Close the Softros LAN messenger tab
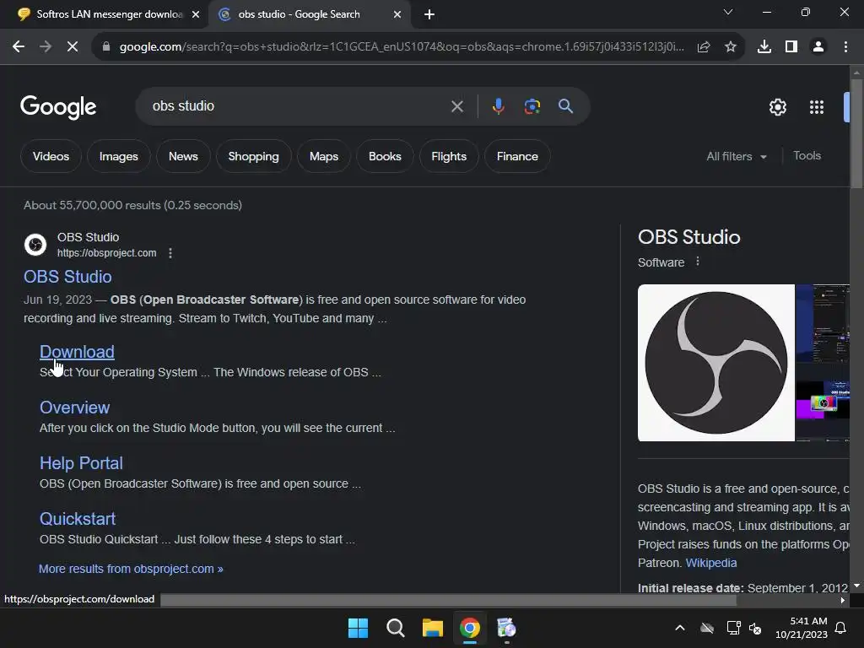The height and width of the screenshot is (648, 864). coord(196,15)
